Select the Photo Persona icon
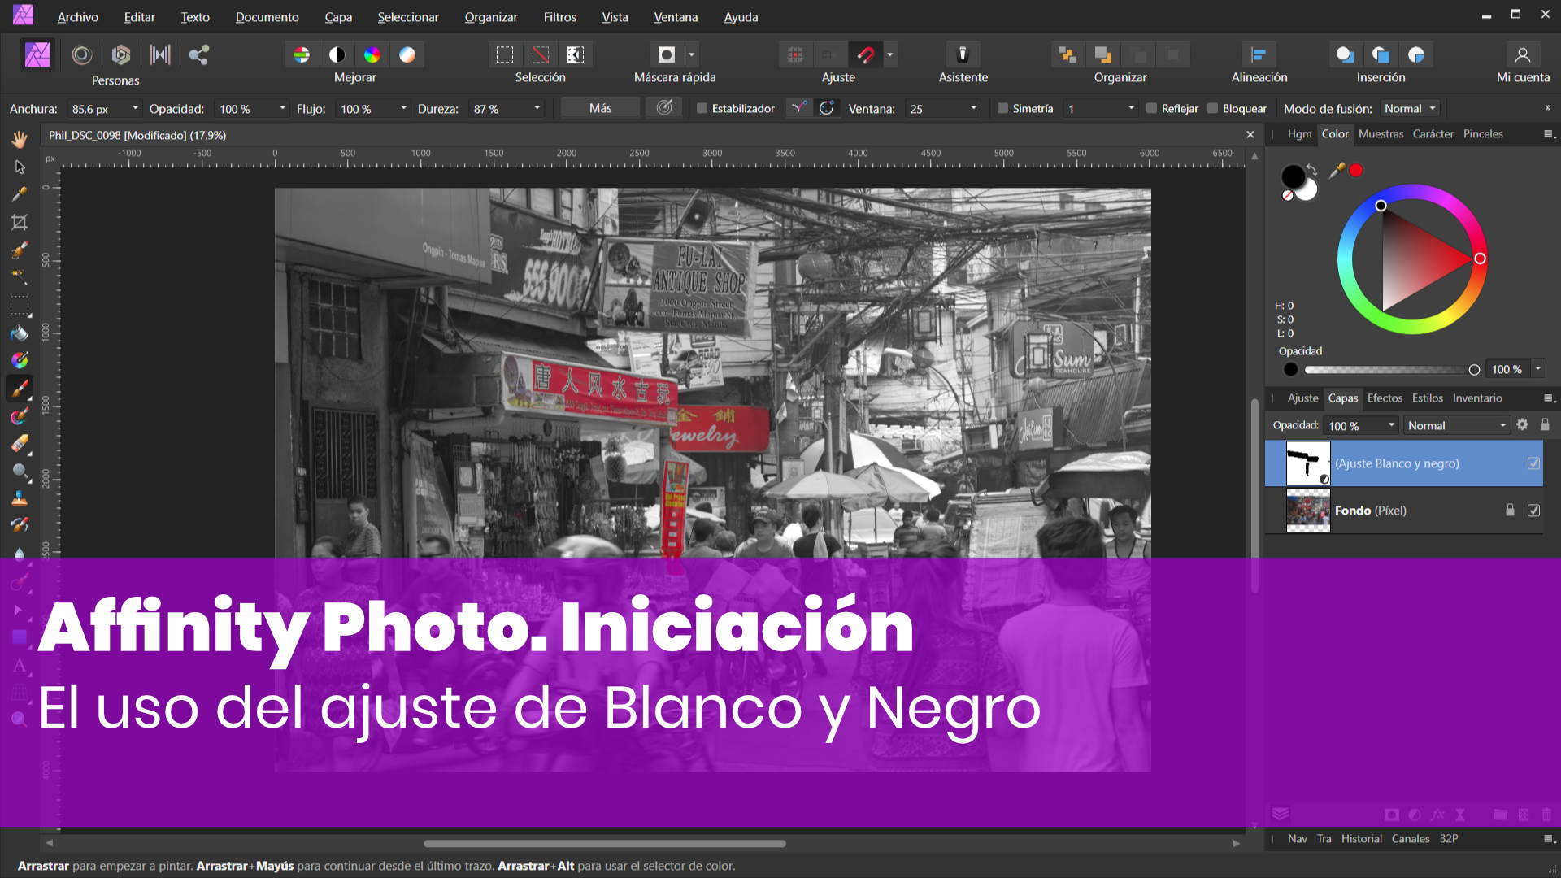 click(37, 54)
